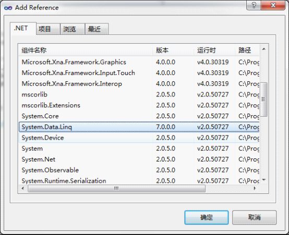
Task: Click the horizontal scrollbar left arrow
Action: coord(23,188)
